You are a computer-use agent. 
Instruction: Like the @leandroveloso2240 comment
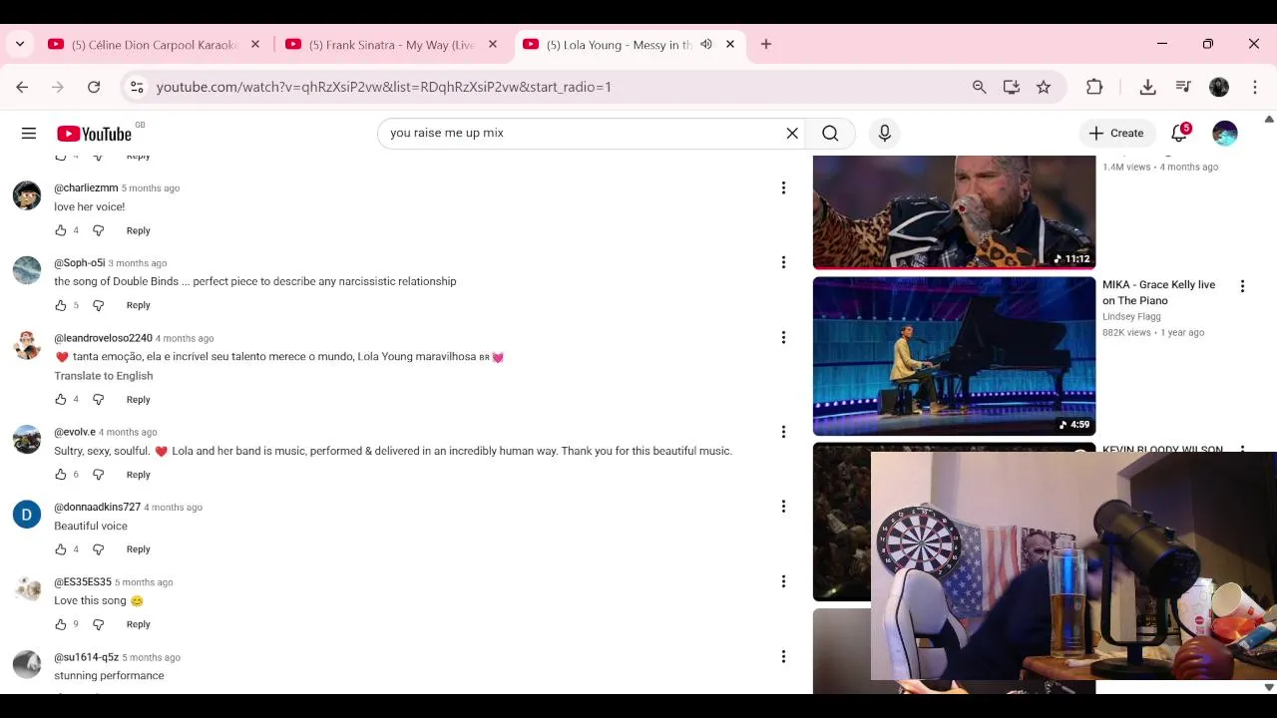[61, 399]
